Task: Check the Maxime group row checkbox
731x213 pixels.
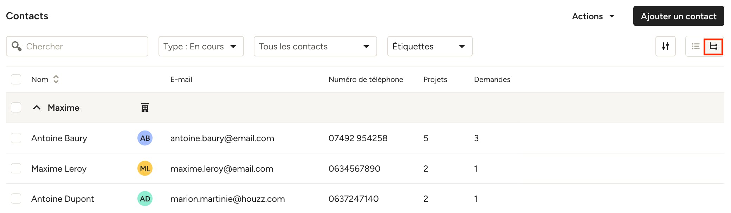Action: pyautogui.click(x=16, y=107)
